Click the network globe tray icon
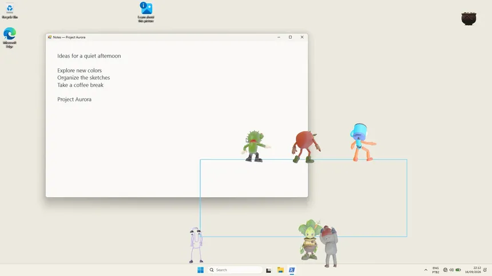Image resolution: width=492 pixels, height=276 pixels. tap(445, 270)
